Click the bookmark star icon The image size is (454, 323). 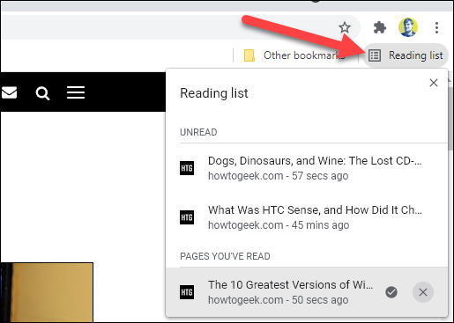[345, 27]
